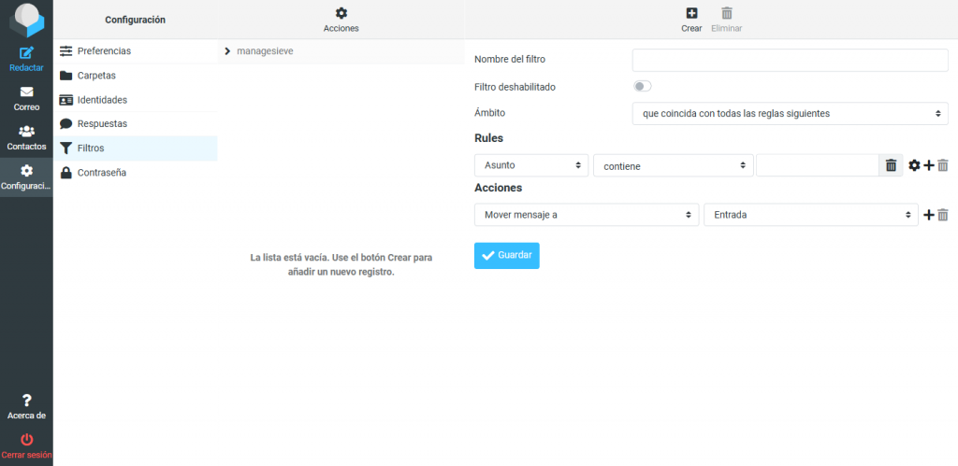Select Preferencias in settings menu

(104, 50)
